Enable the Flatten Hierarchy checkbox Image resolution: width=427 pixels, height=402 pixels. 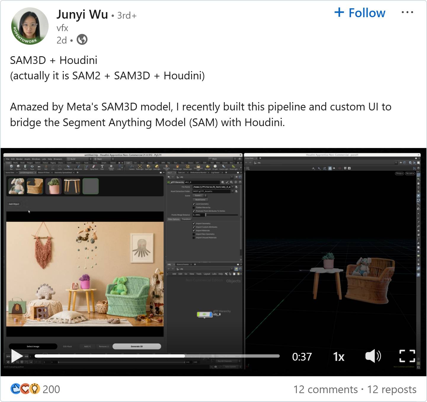(194, 208)
